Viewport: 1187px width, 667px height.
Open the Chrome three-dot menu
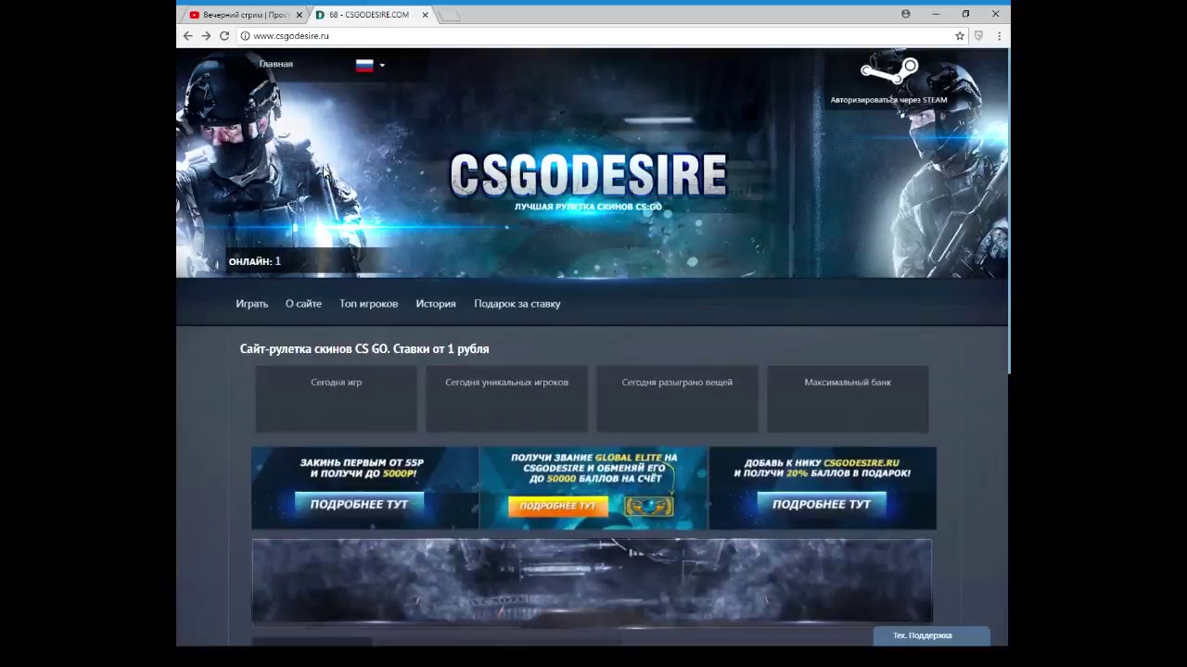[999, 36]
